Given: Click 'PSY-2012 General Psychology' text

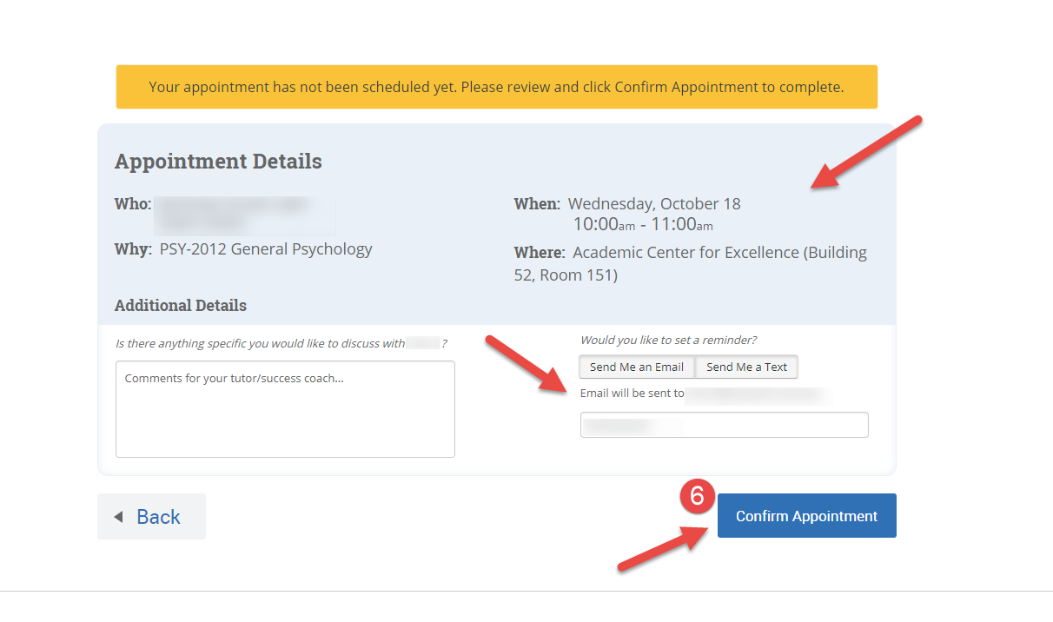Looking at the screenshot, I should (x=266, y=249).
